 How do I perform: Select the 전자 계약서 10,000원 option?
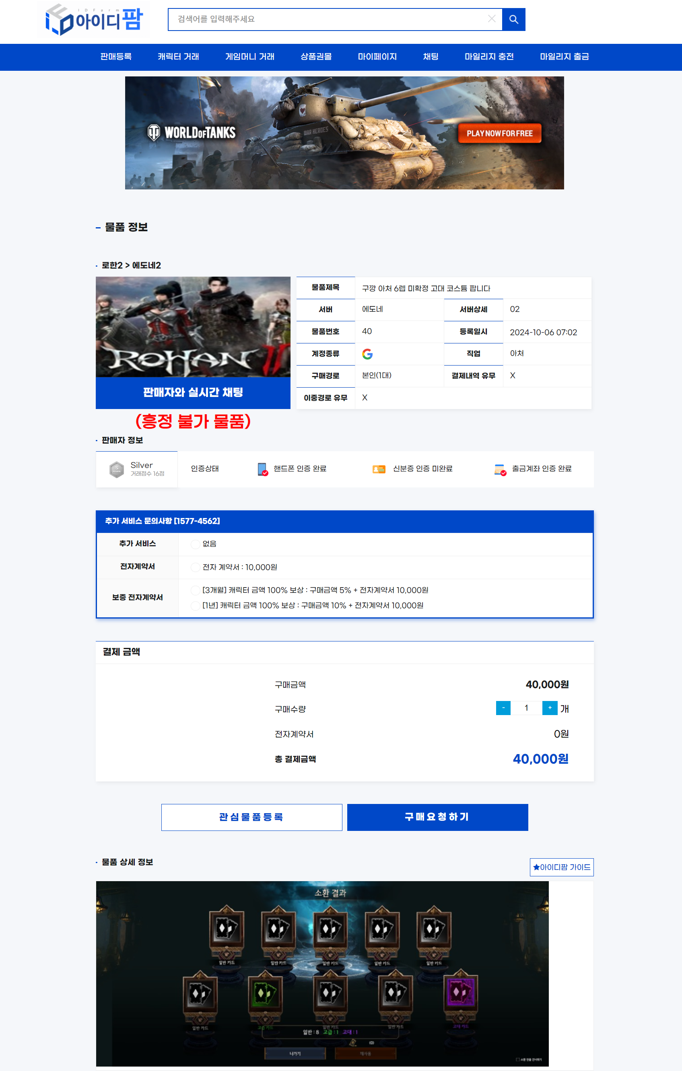(195, 567)
